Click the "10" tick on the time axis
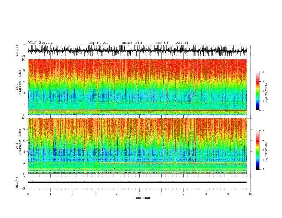Image resolution: width=282 pixels, height=218 pixels. coord(250,194)
